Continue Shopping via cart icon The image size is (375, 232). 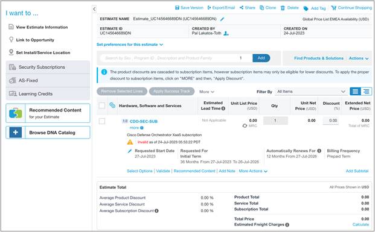pos(333,8)
